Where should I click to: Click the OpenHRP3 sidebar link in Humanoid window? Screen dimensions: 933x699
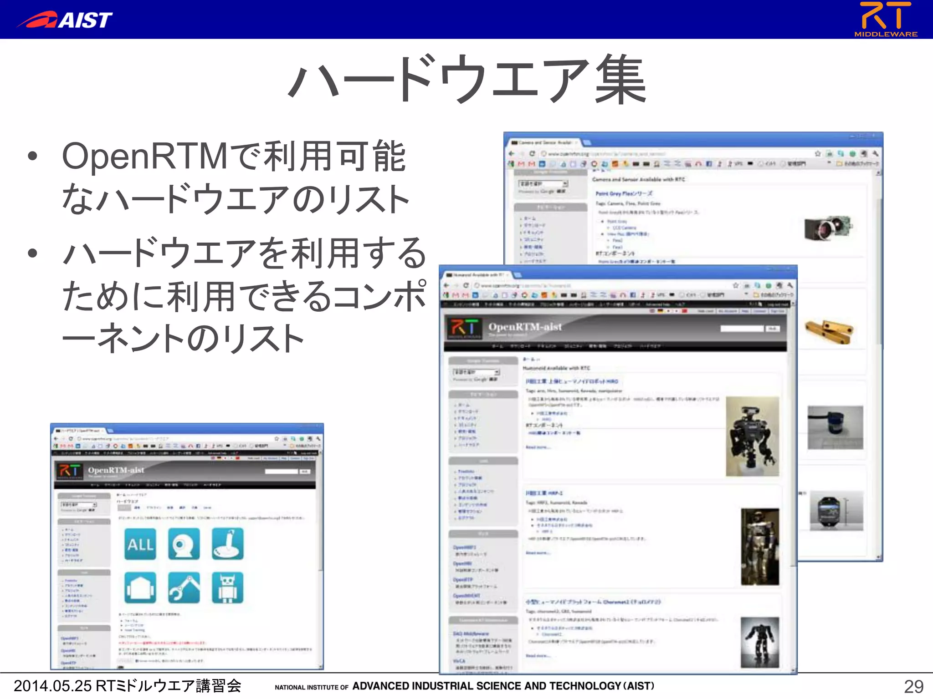tap(464, 547)
